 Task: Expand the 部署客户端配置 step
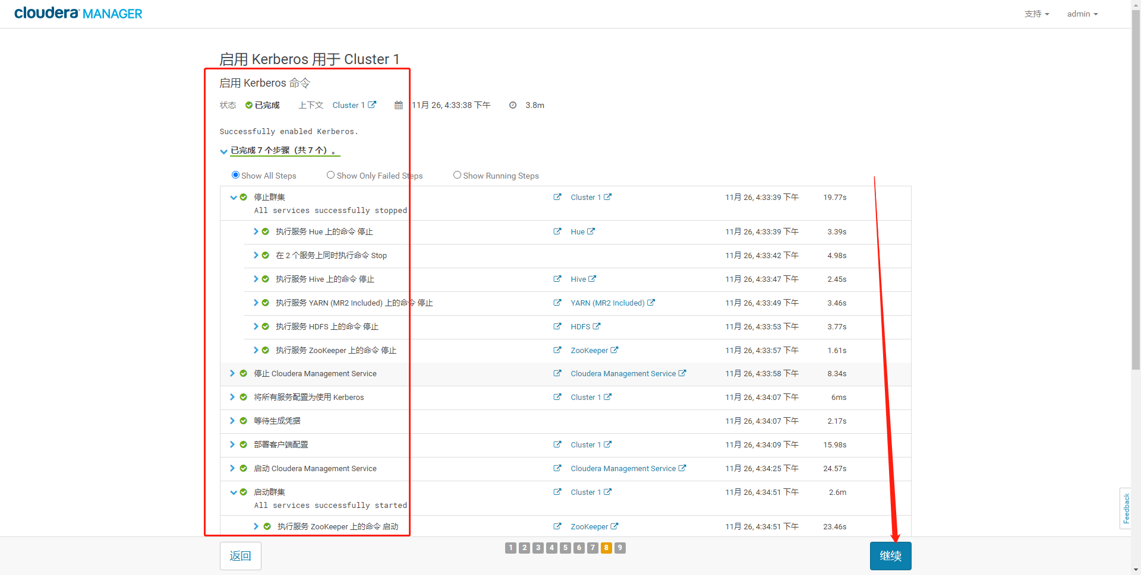(x=232, y=444)
